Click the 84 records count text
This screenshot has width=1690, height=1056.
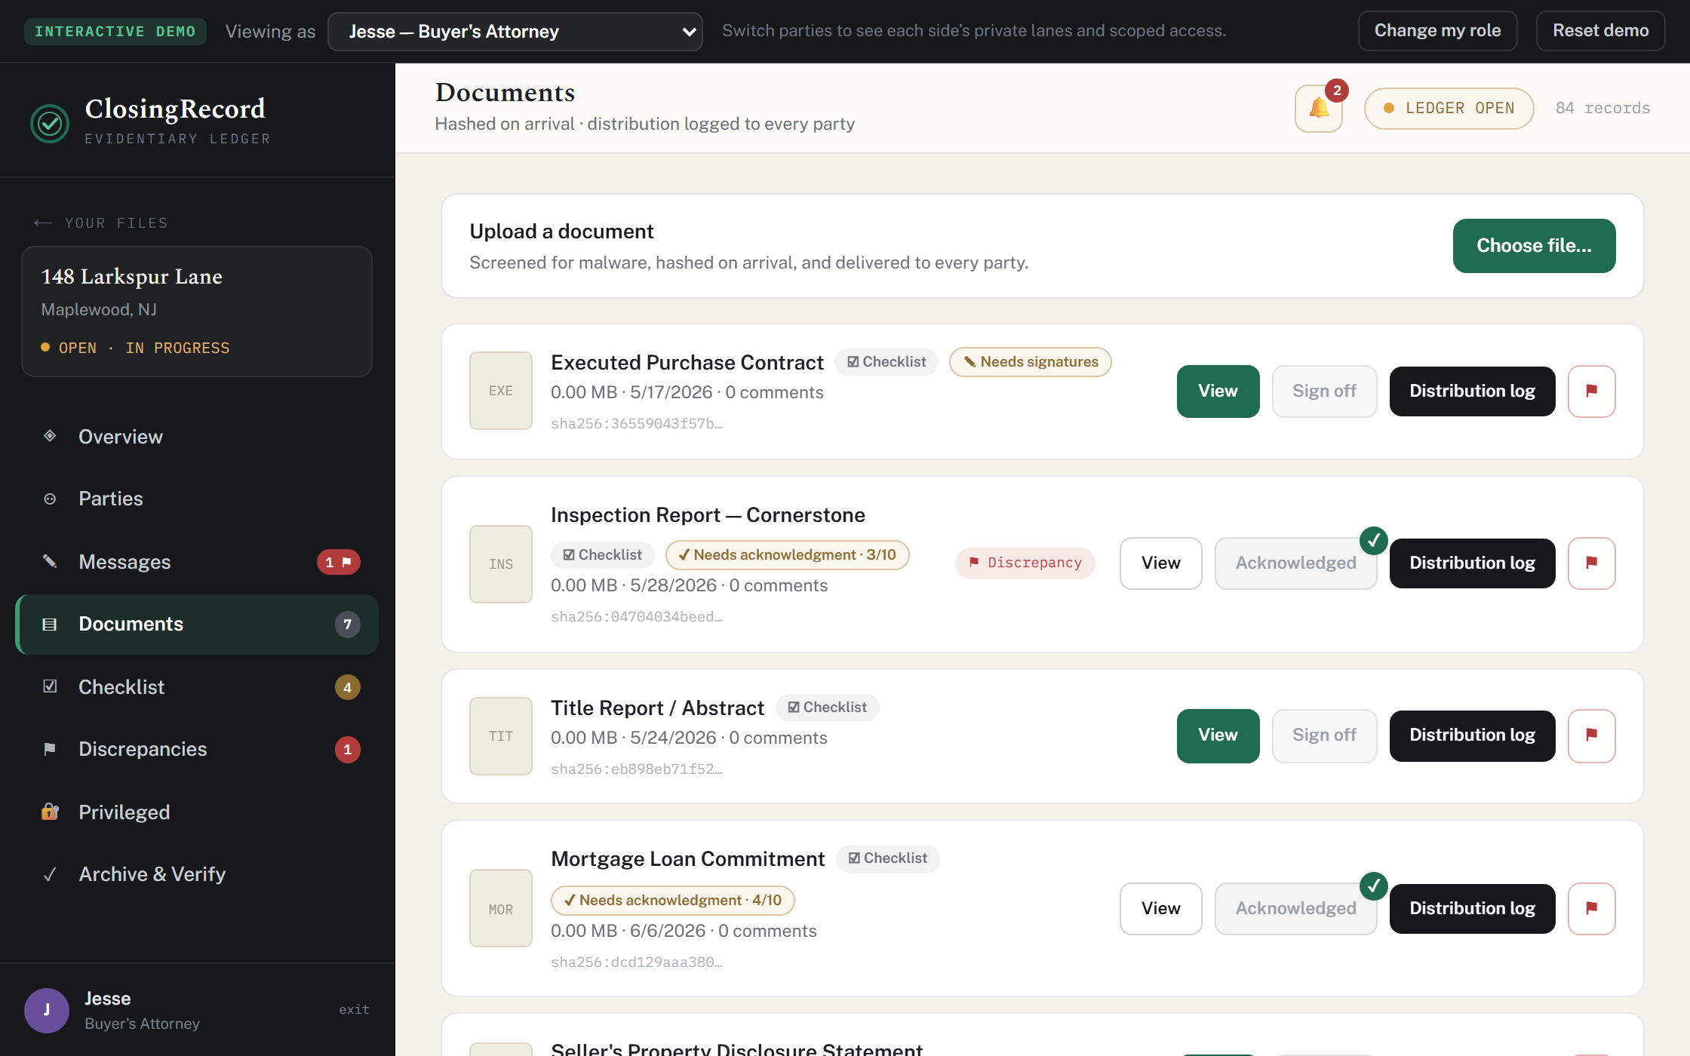(1602, 109)
